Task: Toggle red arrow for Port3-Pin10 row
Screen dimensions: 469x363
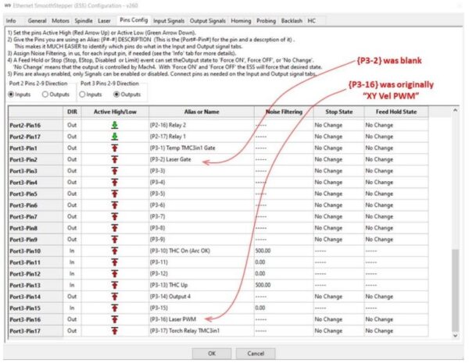Action: coord(114,251)
